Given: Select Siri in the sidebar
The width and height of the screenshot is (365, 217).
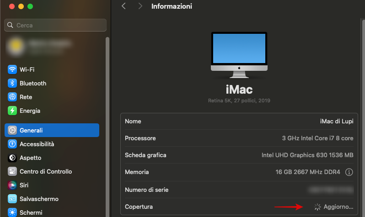Looking at the screenshot, I should click(52, 185).
